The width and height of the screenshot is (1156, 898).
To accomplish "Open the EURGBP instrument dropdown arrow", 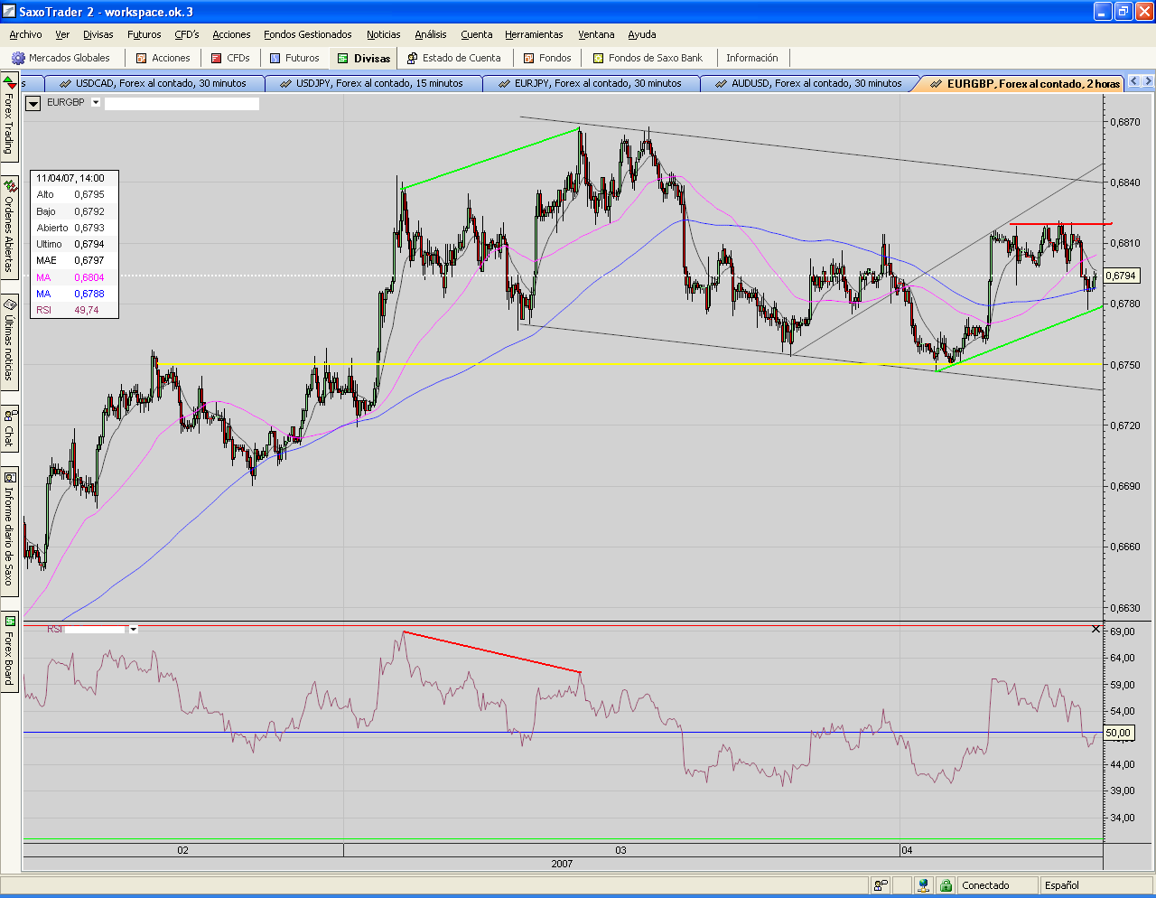I will tap(96, 103).
